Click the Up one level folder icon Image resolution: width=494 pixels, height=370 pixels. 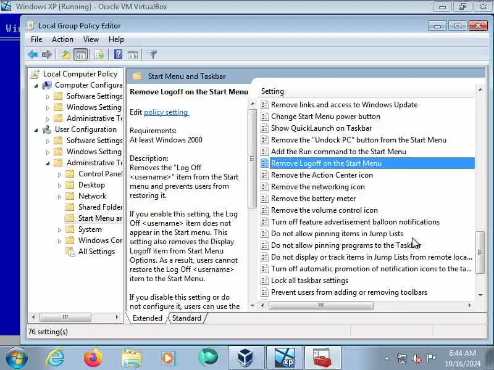click(x=66, y=55)
